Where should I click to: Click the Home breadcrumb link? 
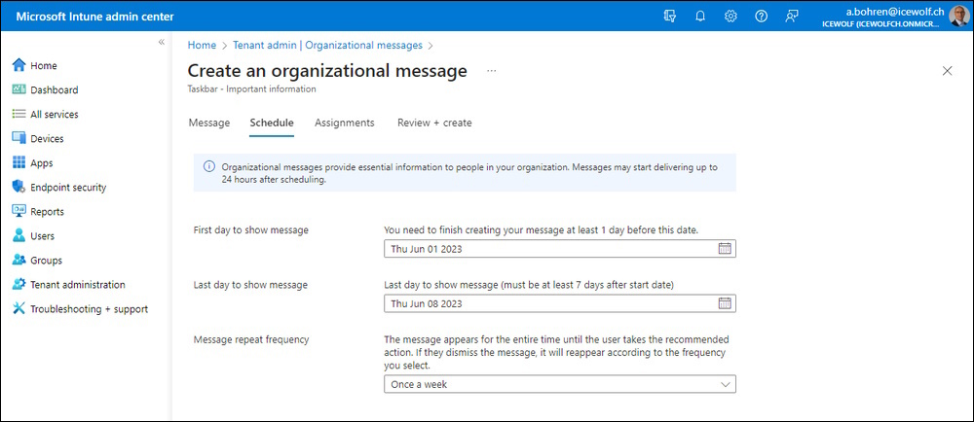(x=202, y=46)
